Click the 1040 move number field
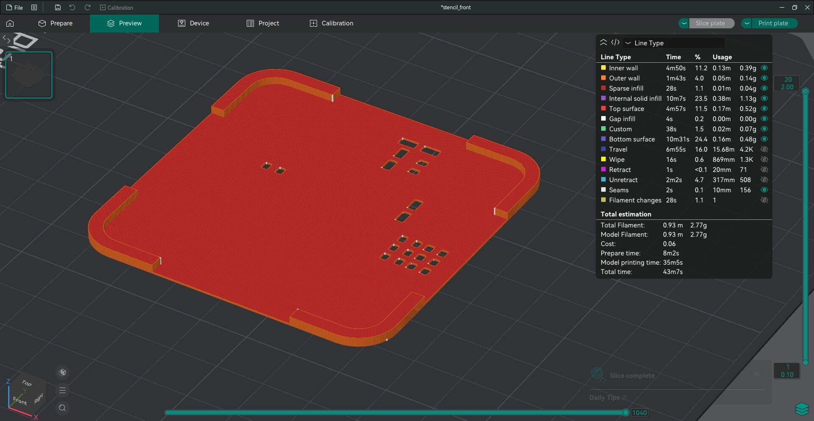The image size is (814, 421). [x=640, y=413]
